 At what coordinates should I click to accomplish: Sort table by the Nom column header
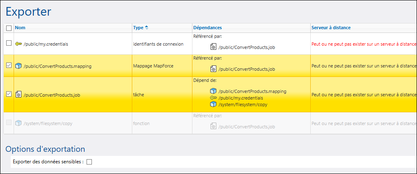(20, 28)
